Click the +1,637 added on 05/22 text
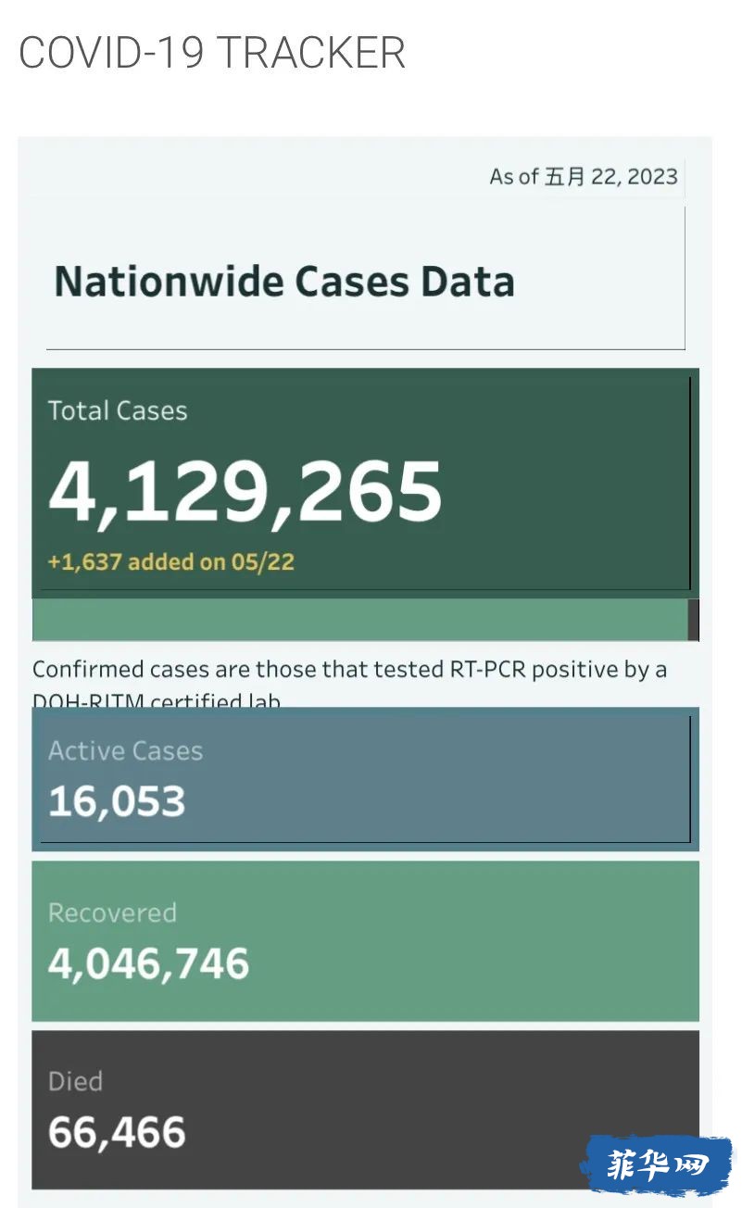This screenshot has height=1208, width=742. pos(171,561)
